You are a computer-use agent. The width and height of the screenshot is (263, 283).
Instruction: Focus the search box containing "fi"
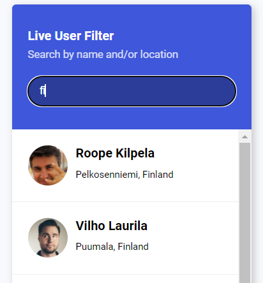click(131, 91)
